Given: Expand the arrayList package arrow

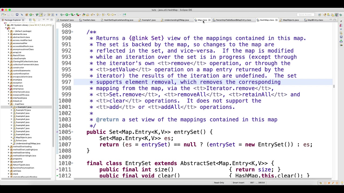Looking at the screenshot, I should (9, 52).
